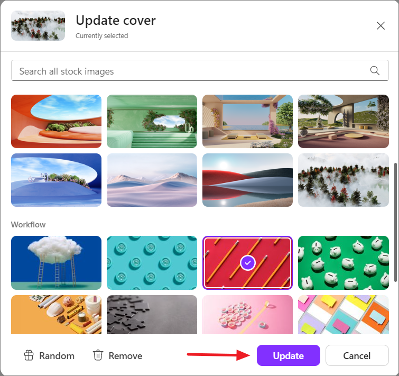This screenshot has height=376, width=399.
Task: Pick the misty forest trees thumbnail in grid
Action: coord(344,180)
